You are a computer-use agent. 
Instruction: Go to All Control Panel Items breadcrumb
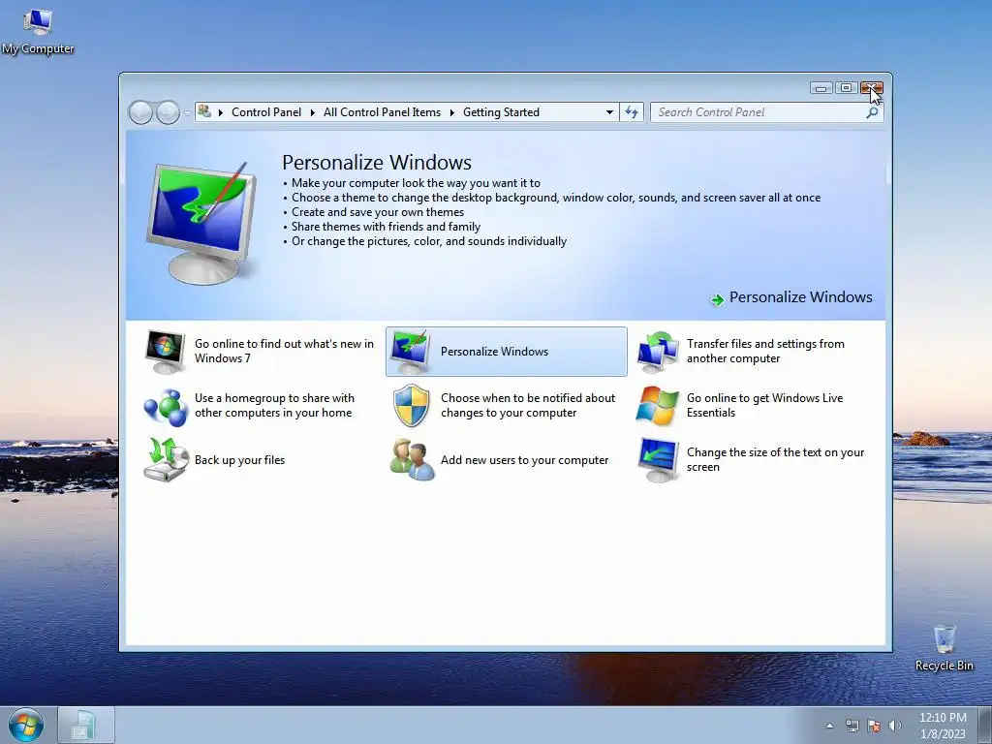click(x=382, y=112)
